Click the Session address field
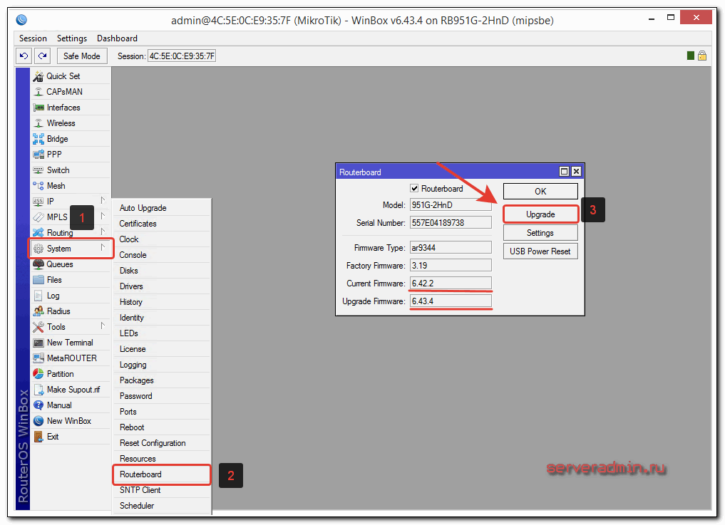 point(181,56)
